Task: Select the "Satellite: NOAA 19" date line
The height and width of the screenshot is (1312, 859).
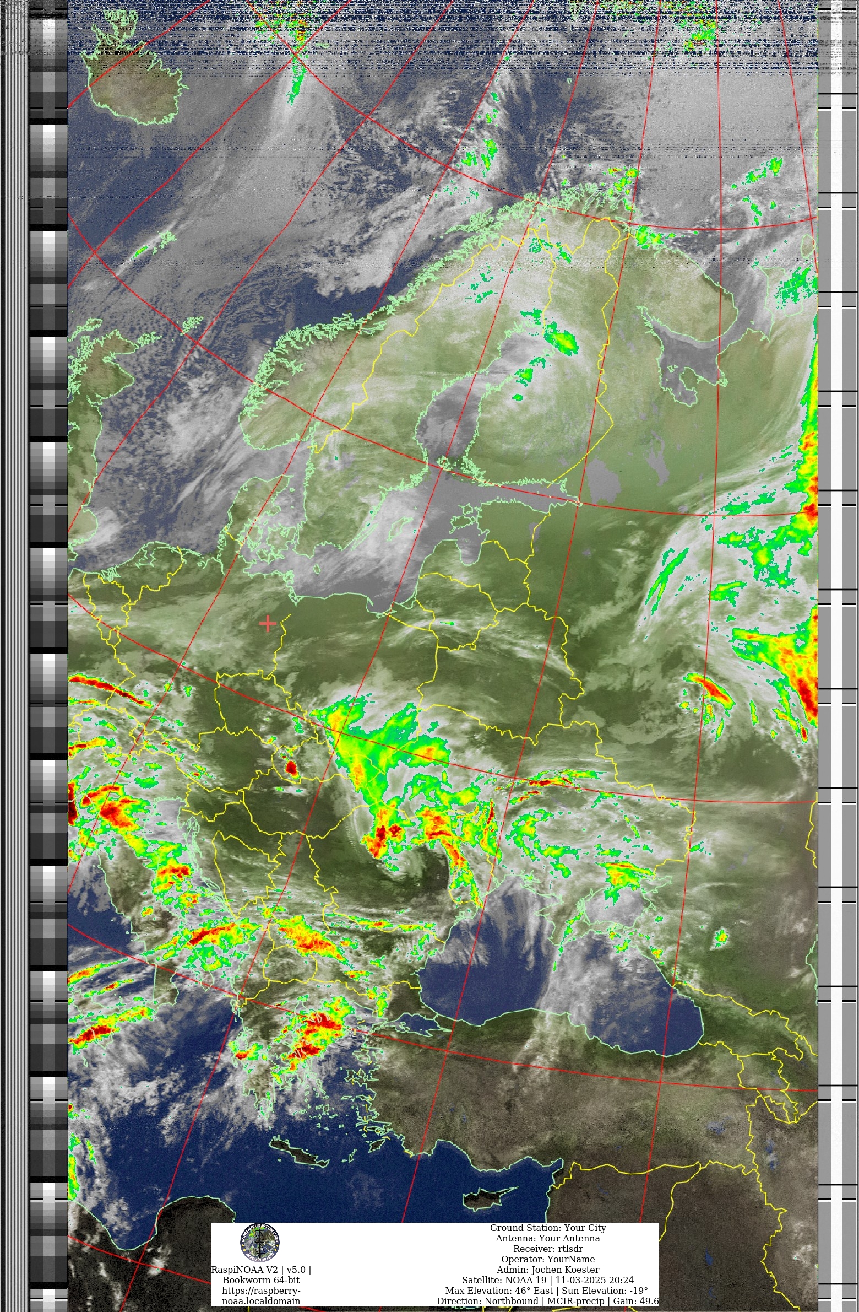Action: (548, 1280)
